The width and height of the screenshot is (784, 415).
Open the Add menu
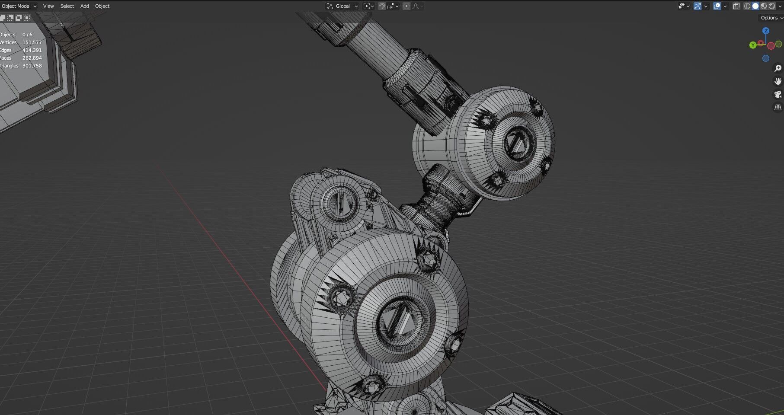[x=85, y=6]
